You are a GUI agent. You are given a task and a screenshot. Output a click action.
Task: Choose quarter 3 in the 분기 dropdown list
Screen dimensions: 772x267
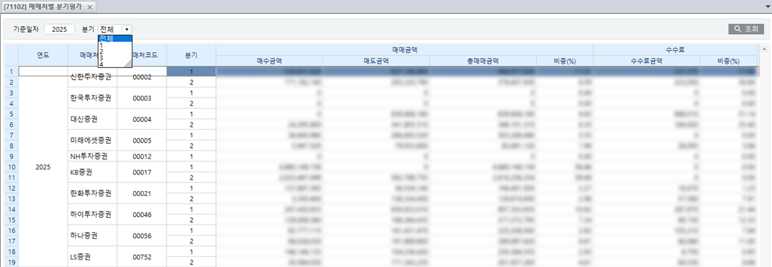[115, 57]
